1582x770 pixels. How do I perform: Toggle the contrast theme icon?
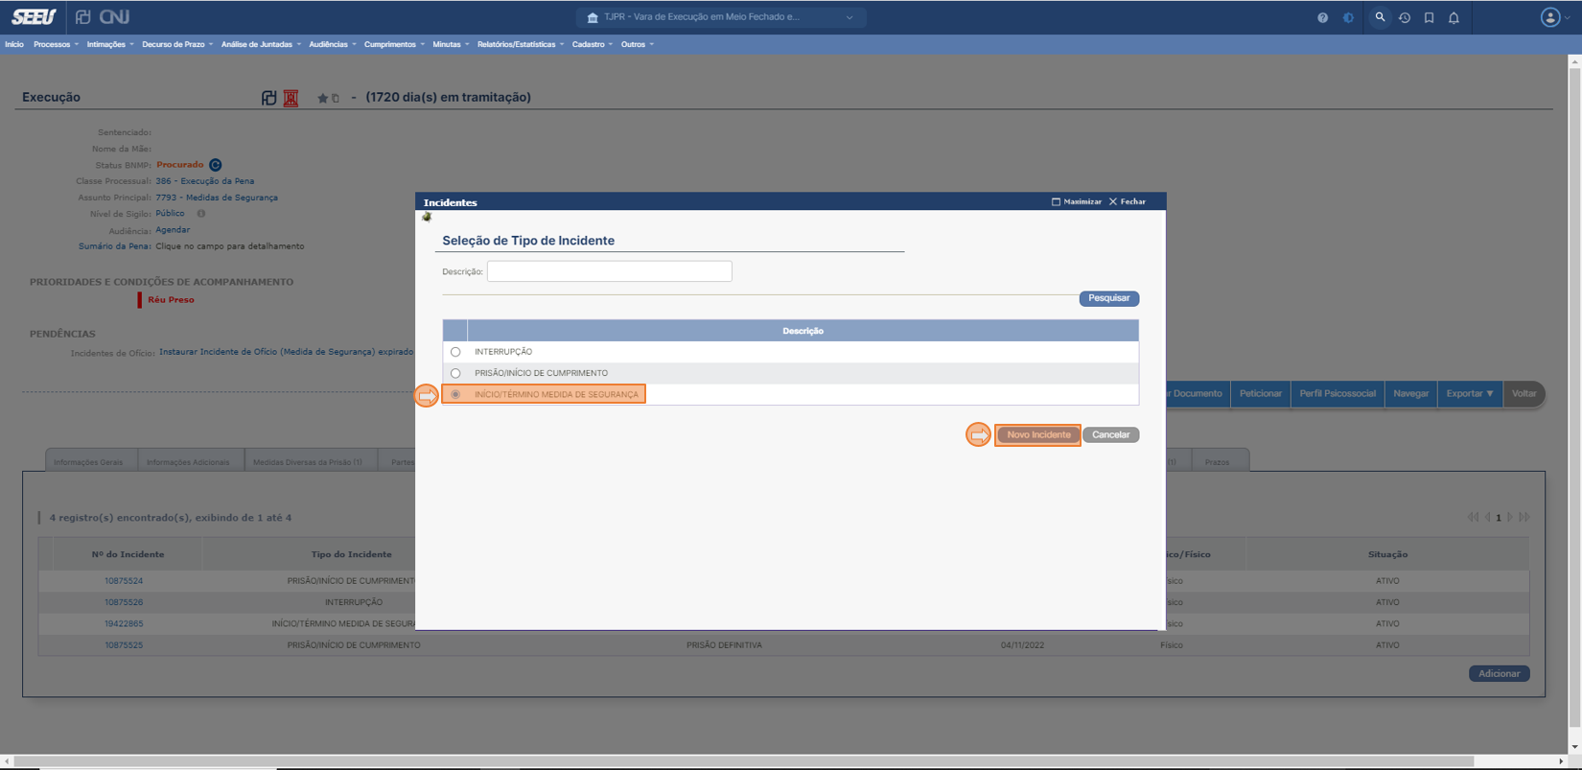(1348, 17)
